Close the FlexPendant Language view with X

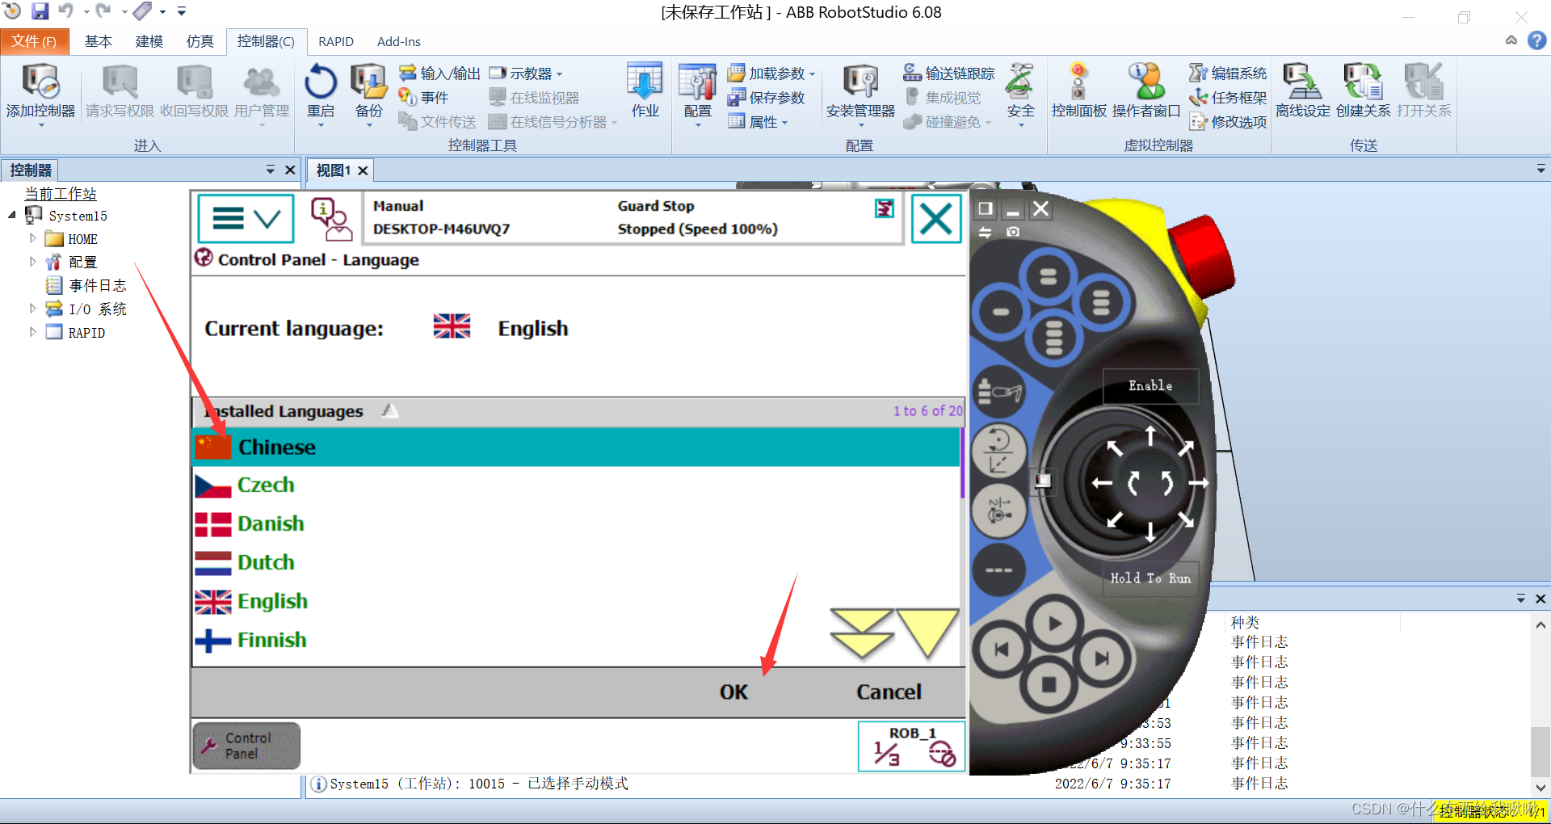936,218
